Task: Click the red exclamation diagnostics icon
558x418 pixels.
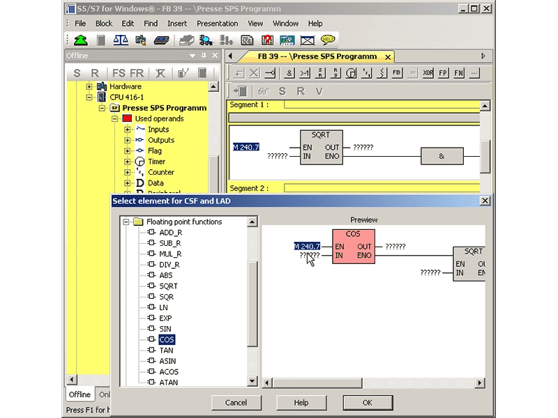Action: 267,40
